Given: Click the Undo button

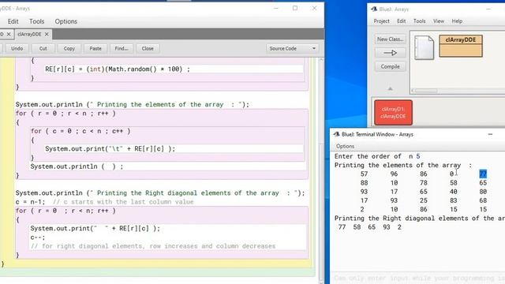Looking at the screenshot, I should point(17,48).
